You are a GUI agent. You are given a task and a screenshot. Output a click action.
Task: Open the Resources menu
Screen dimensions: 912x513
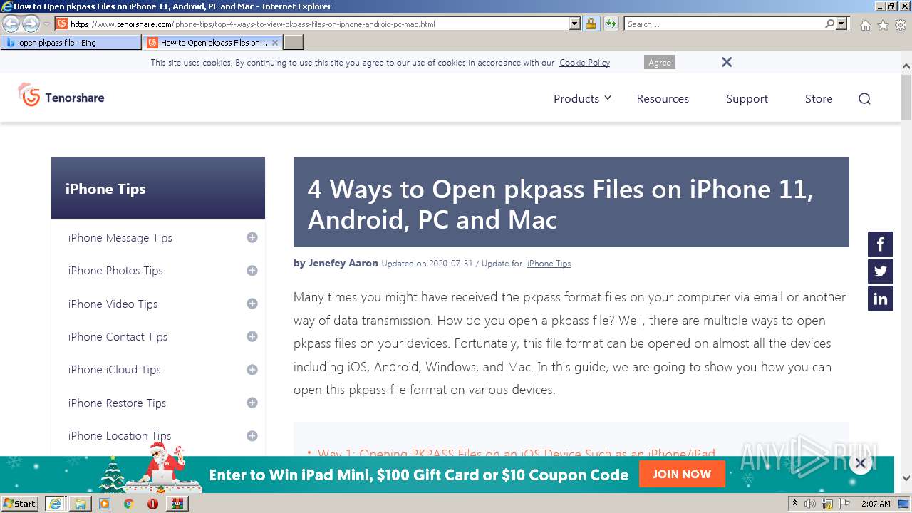tap(663, 99)
